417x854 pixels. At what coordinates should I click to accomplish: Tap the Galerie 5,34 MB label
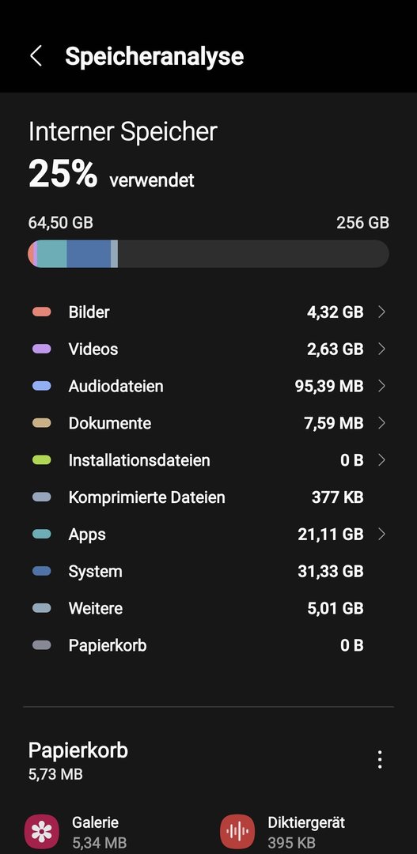(99, 832)
